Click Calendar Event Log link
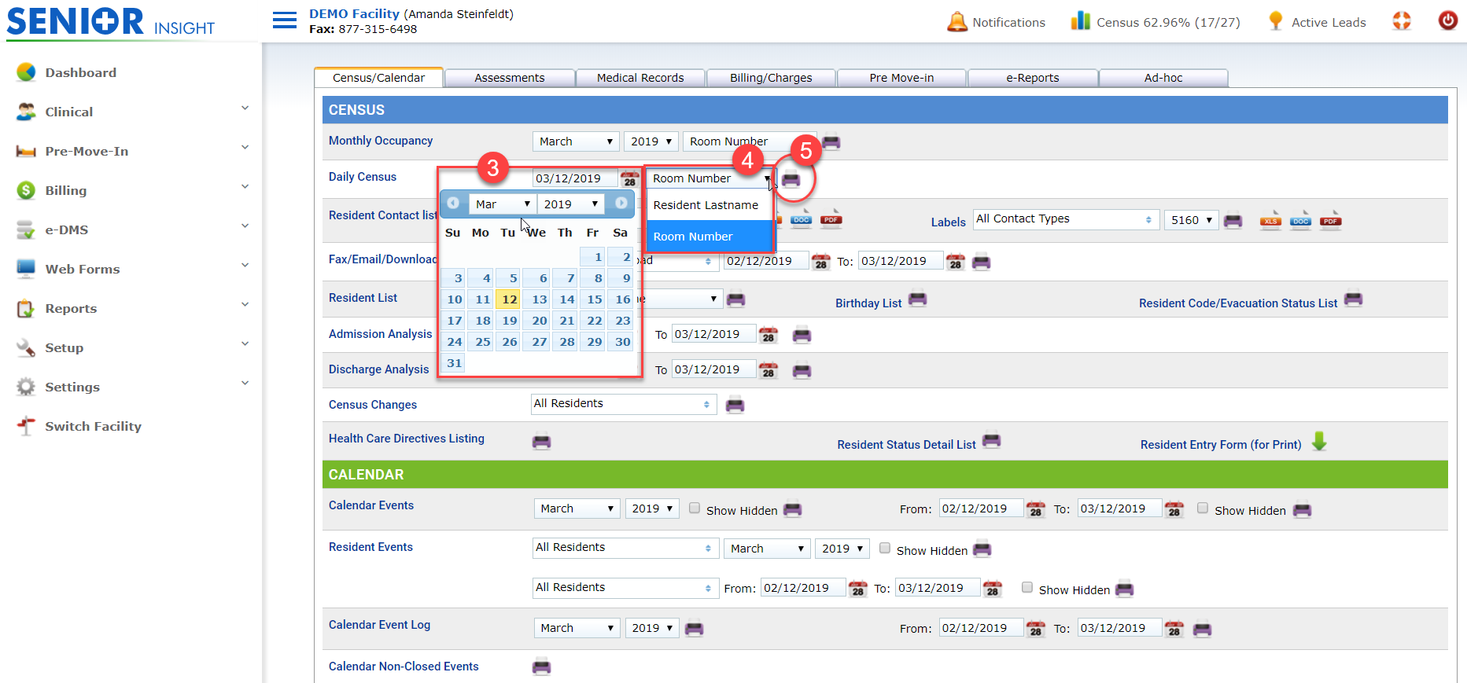Image resolution: width=1467 pixels, height=683 pixels. (379, 625)
